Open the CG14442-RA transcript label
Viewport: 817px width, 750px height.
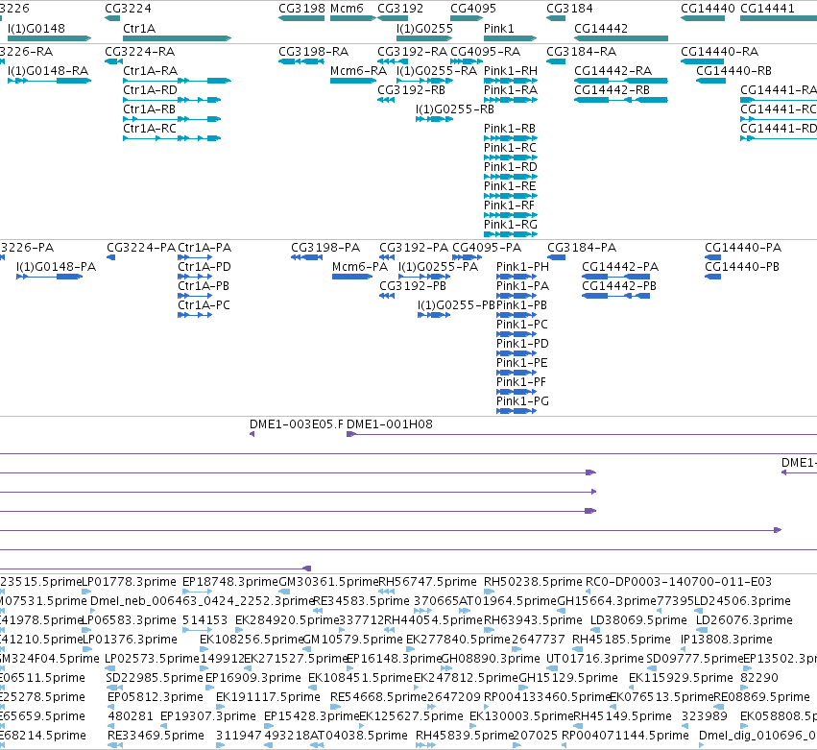(x=613, y=71)
